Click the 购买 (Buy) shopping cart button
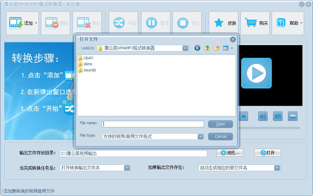Viewport: 313px width, 196px height. 255,23
